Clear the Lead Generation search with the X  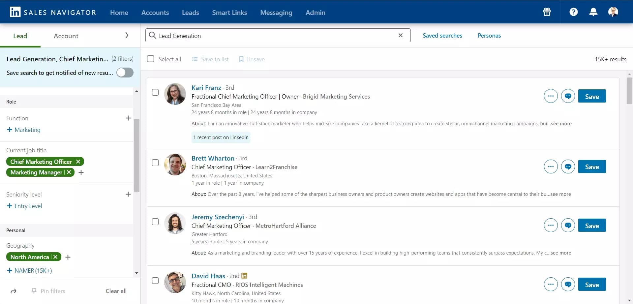click(400, 35)
